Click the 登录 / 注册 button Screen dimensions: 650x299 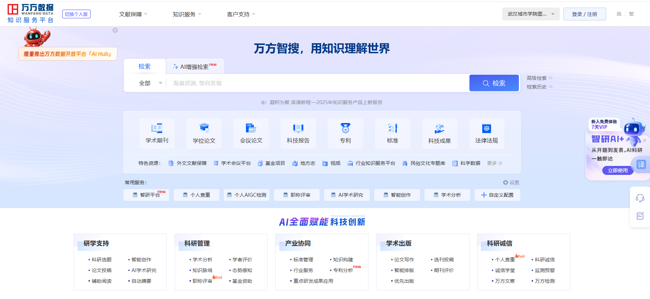(x=585, y=14)
